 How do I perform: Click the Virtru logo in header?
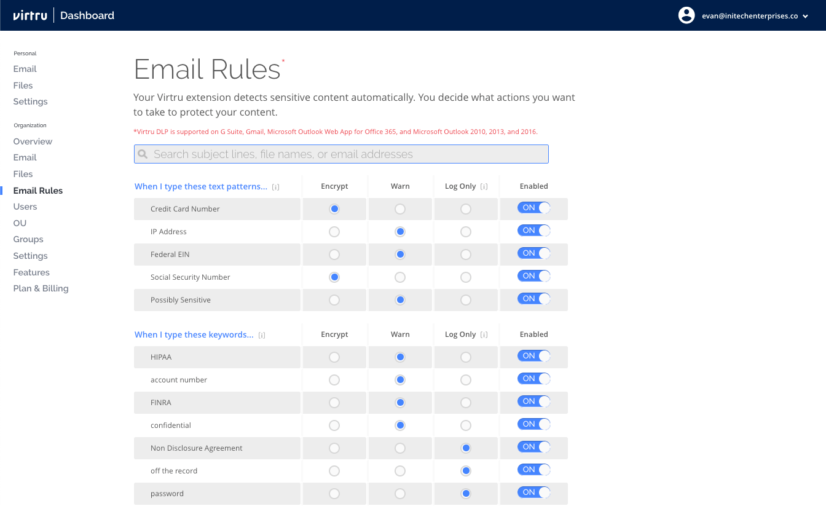click(29, 15)
